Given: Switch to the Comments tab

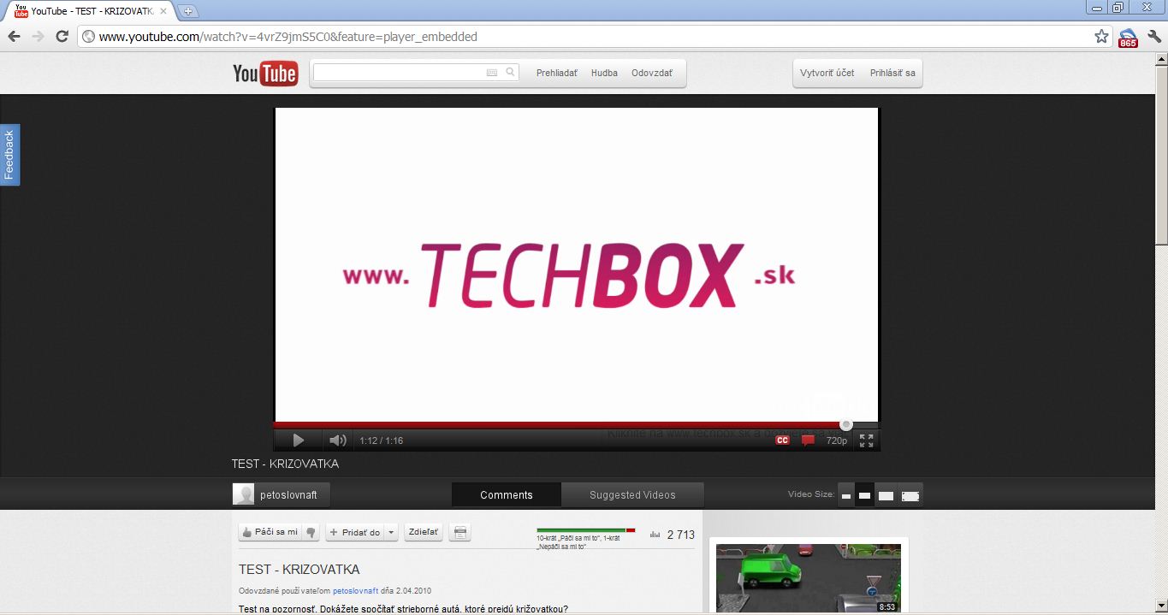Looking at the screenshot, I should pyautogui.click(x=507, y=494).
